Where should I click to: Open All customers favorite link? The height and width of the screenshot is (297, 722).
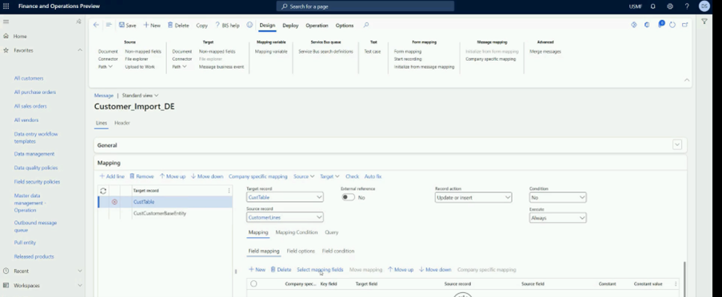pyautogui.click(x=29, y=78)
